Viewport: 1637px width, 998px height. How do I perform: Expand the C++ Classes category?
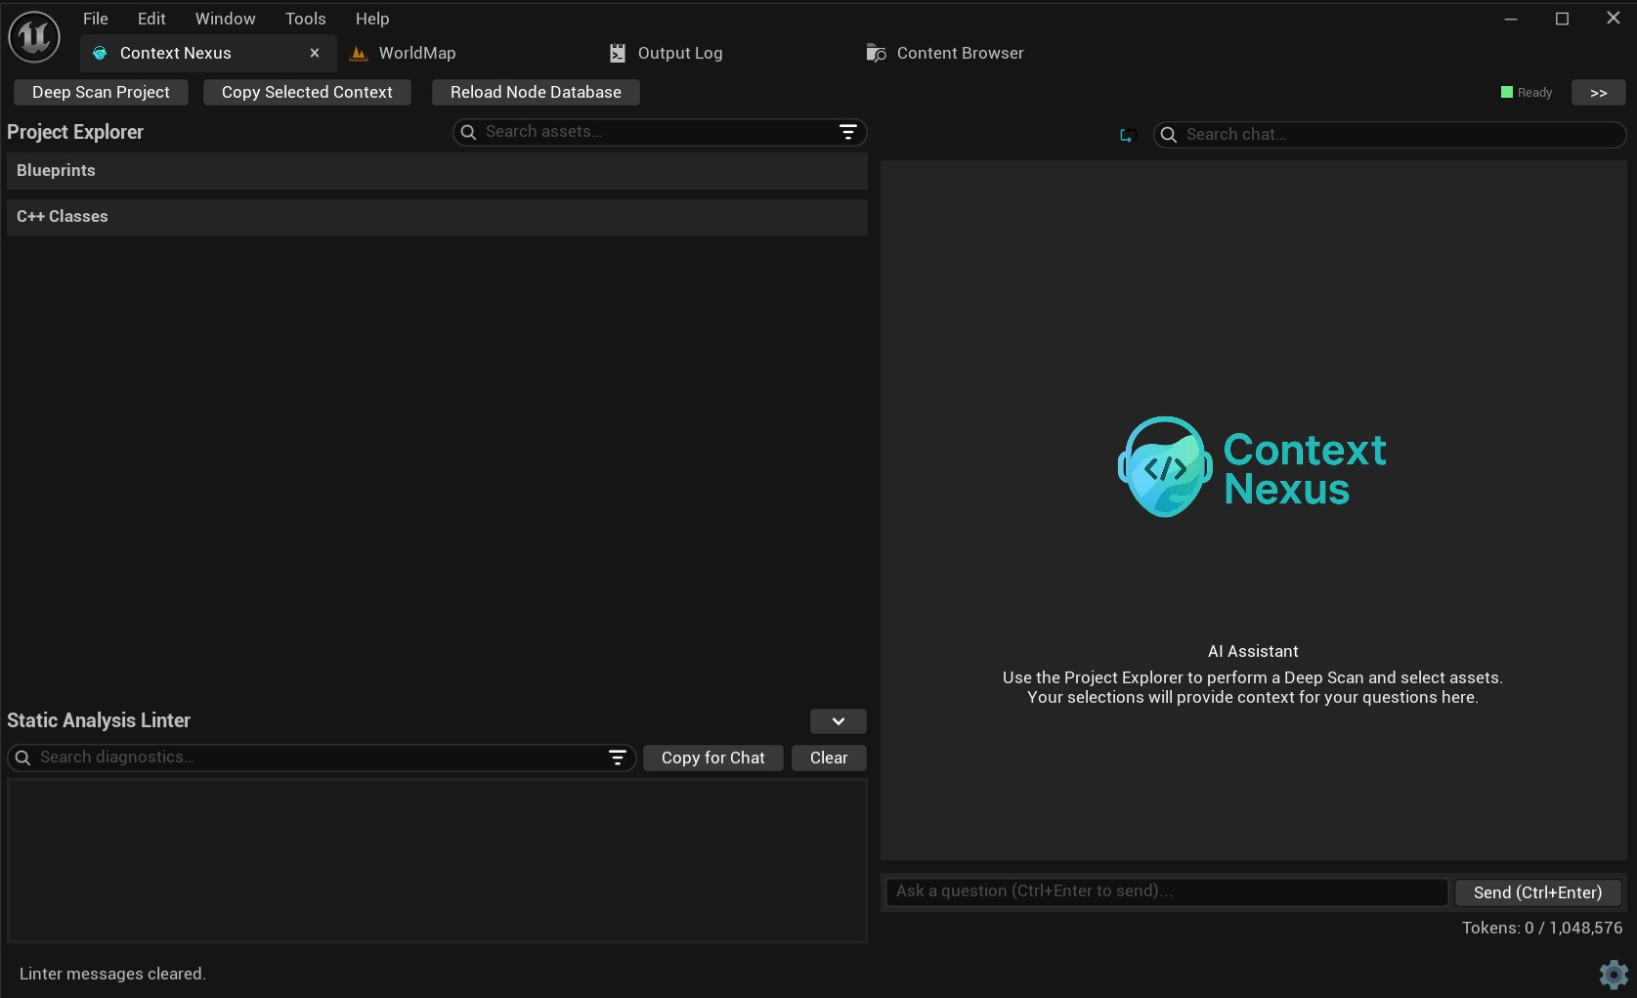coord(63,217)
